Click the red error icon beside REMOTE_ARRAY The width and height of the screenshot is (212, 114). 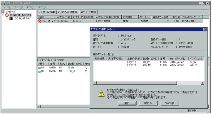7,15
